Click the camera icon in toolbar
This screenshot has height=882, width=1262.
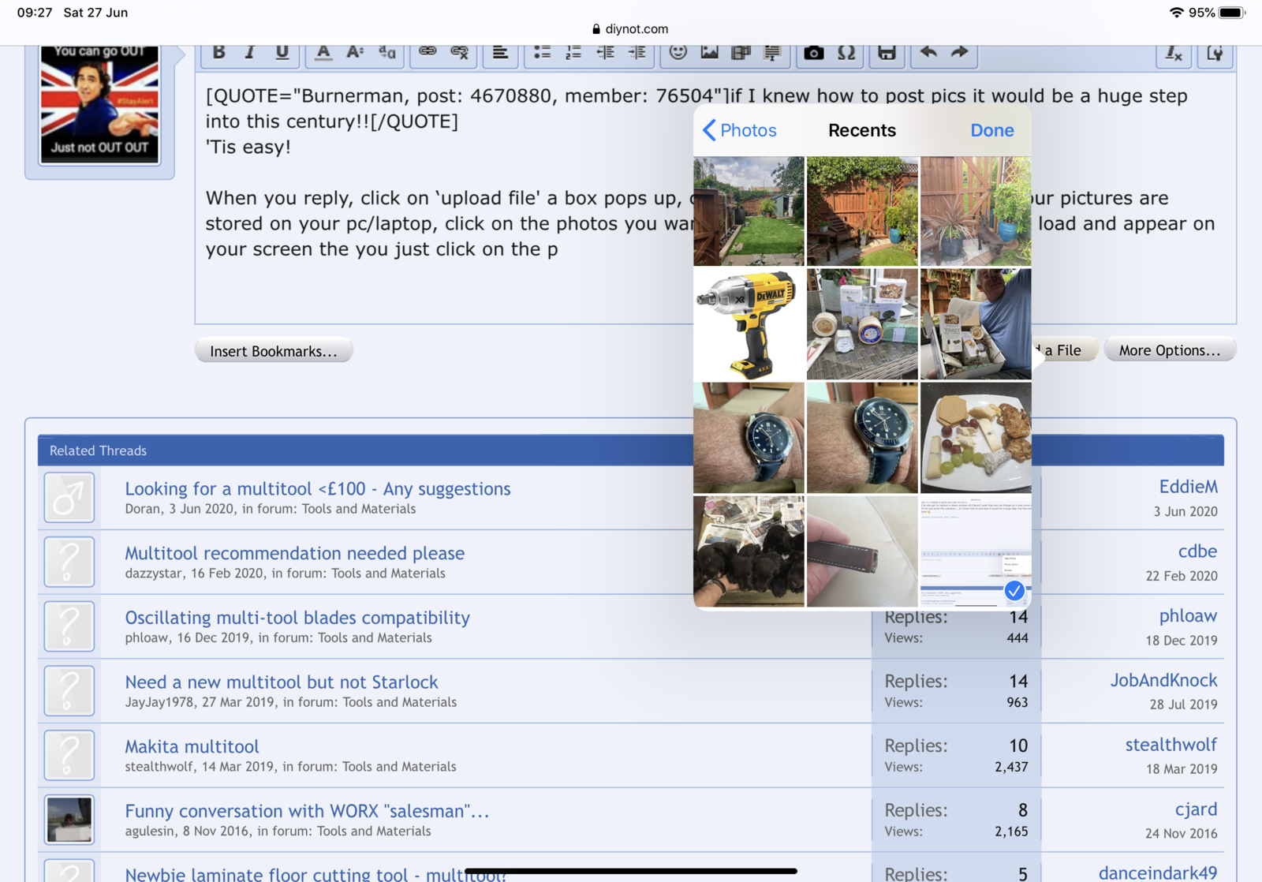point(813,53)
